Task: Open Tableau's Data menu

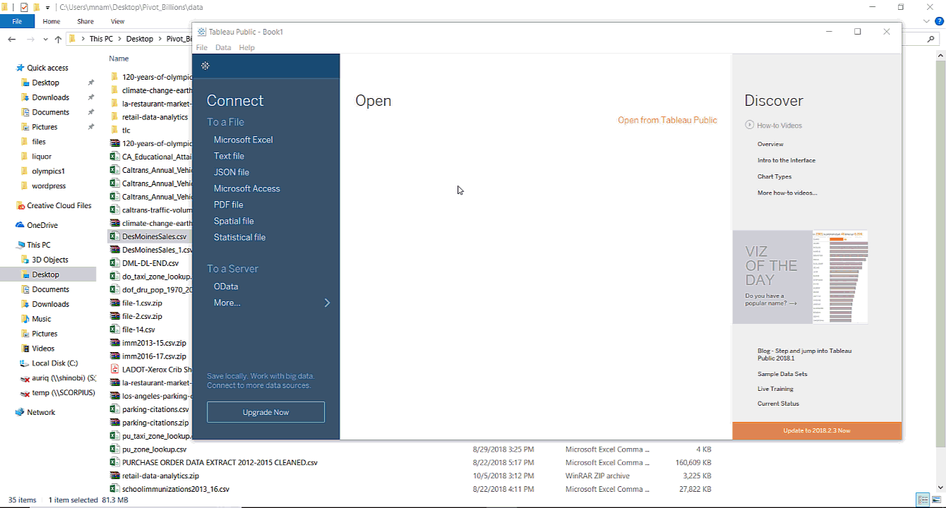Action: 223,47
